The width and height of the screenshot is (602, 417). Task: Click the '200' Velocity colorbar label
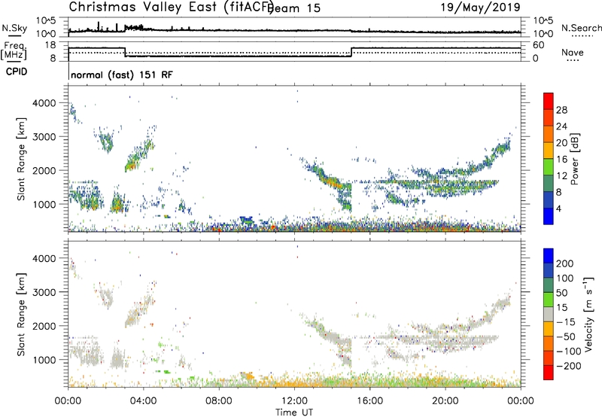point(565,263)
